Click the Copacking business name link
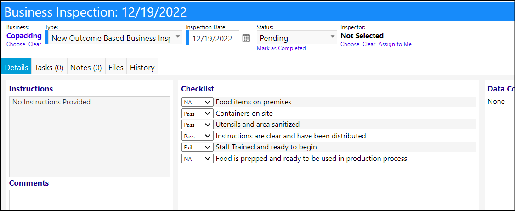Screen dimensions: 515x211 (x=24, y=36)
